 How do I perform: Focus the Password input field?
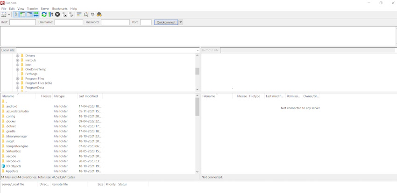click(x=115, y=22)
